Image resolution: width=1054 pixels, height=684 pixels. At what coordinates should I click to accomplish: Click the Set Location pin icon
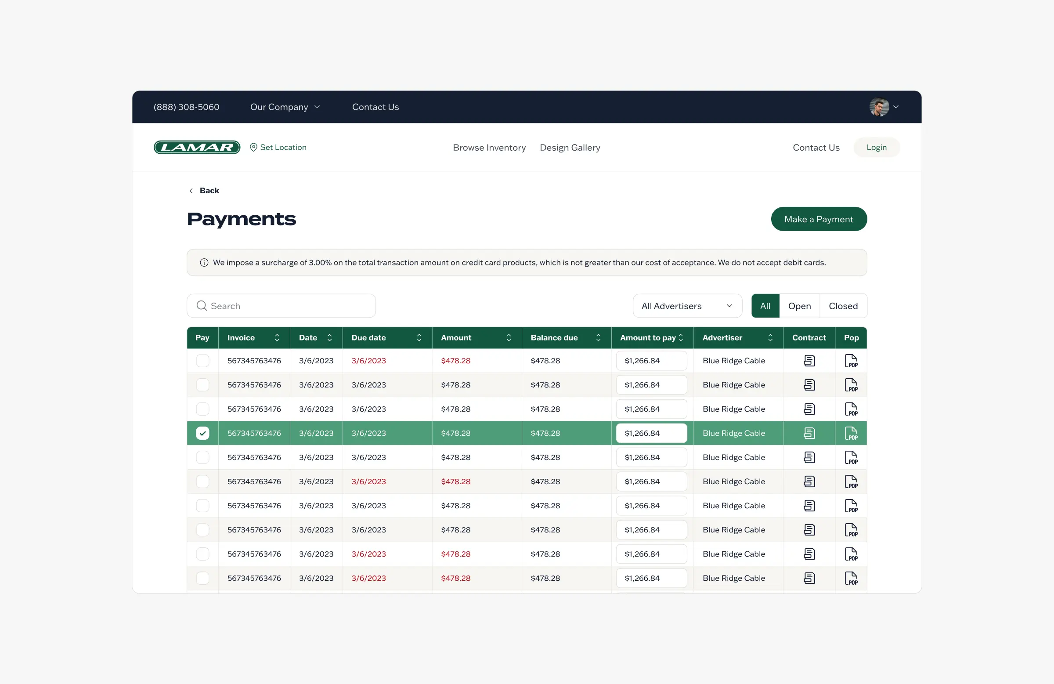253,148
